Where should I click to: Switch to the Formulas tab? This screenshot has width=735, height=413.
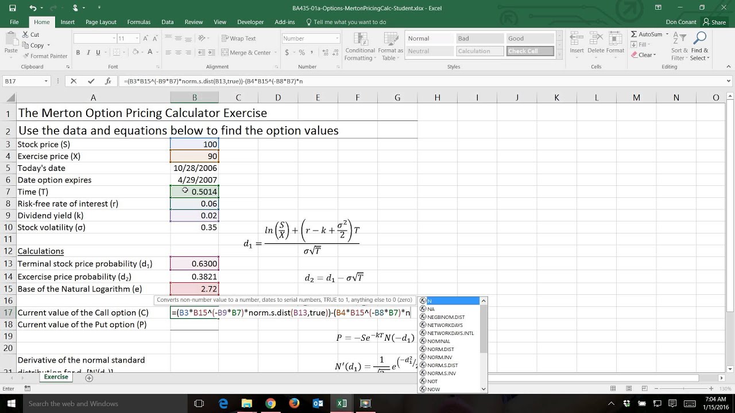tap(139, 22)
